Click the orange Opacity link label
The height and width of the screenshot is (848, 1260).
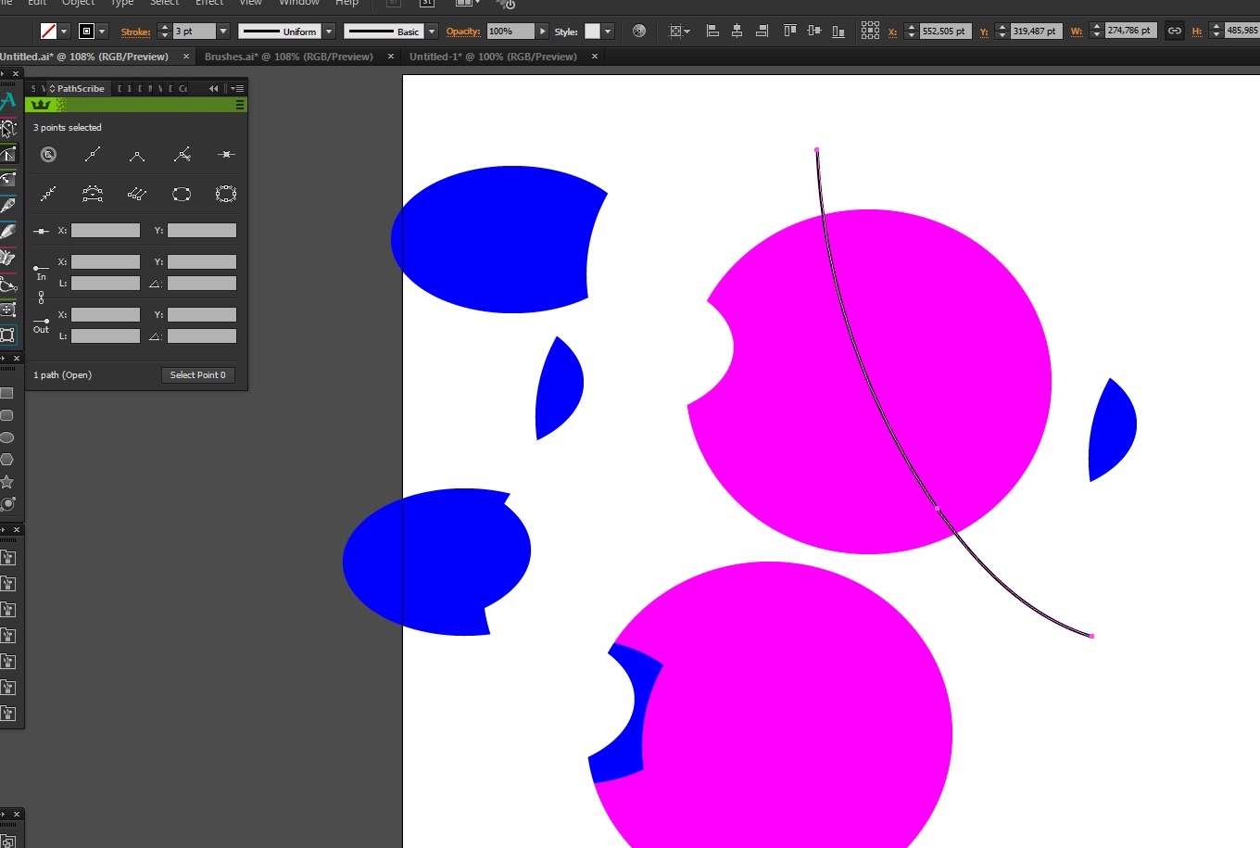(462, 32)
